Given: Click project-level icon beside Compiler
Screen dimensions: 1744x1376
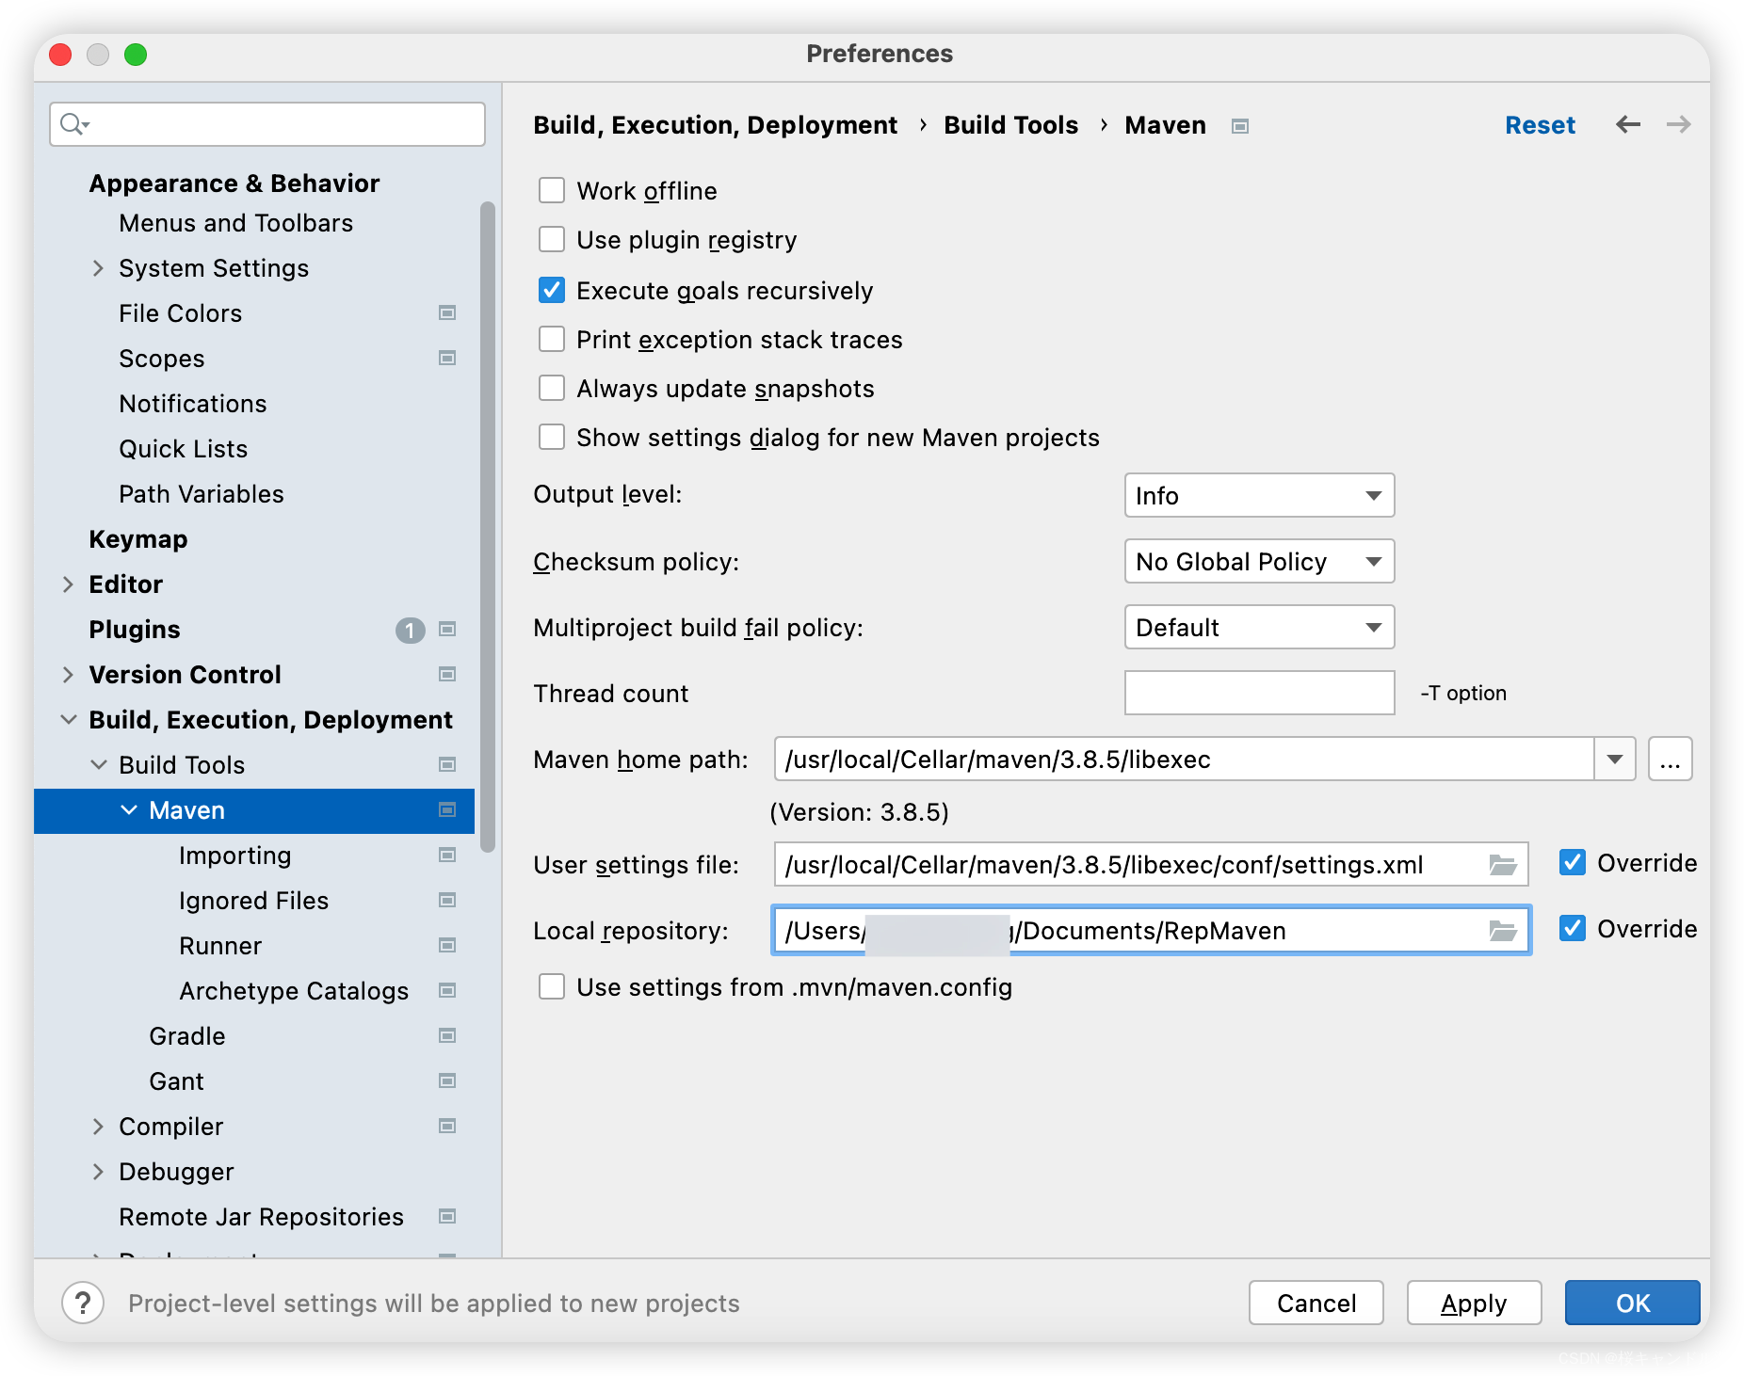Looking at the screenshot, I should coord(447,1126).
